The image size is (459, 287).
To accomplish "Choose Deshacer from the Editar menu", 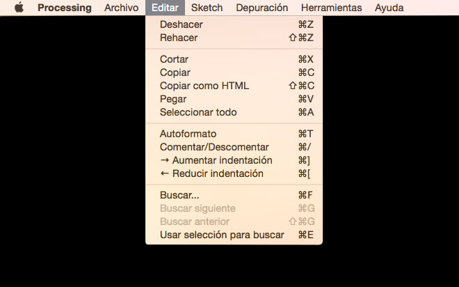I will pos(182,24).
